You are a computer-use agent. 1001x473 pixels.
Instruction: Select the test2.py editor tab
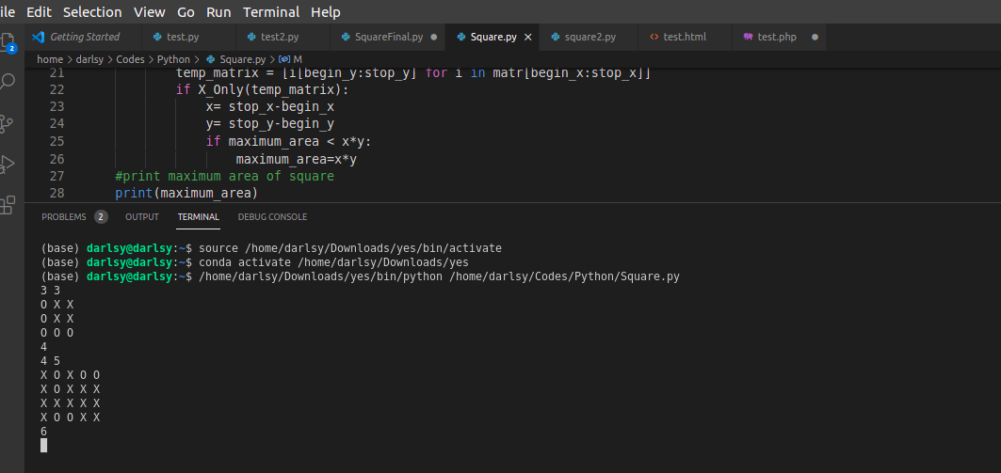coord(279,37)
